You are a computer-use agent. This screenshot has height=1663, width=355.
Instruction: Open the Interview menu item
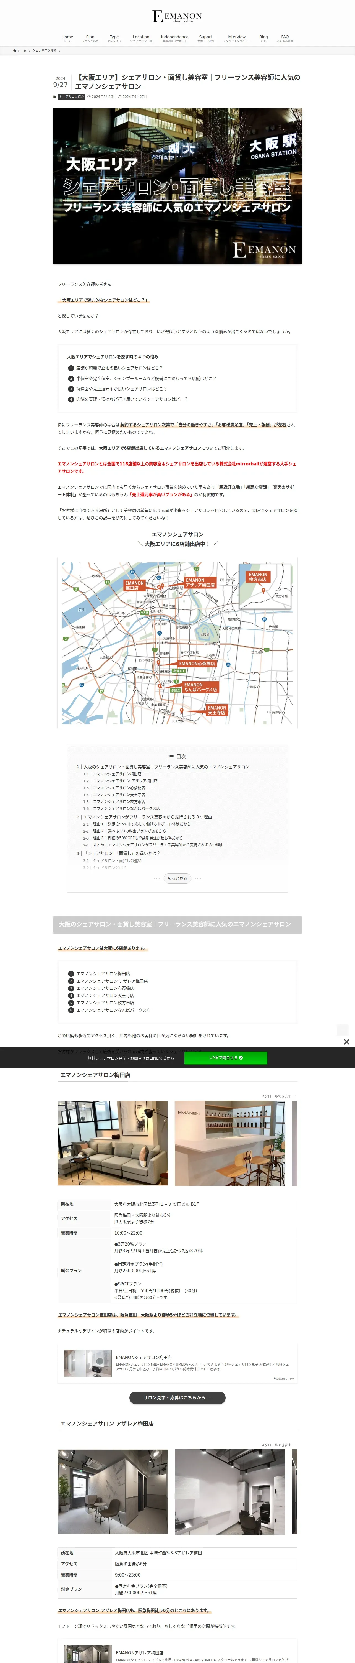tap(236, 39)
